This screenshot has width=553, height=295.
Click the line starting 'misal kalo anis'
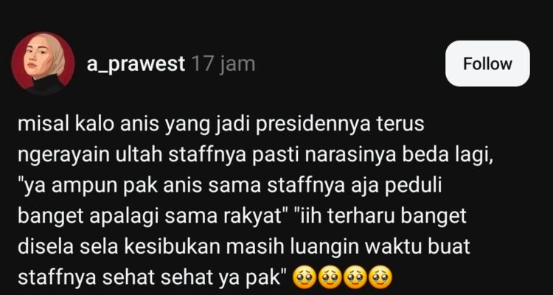pyautogui.click(x=220, y=125)
